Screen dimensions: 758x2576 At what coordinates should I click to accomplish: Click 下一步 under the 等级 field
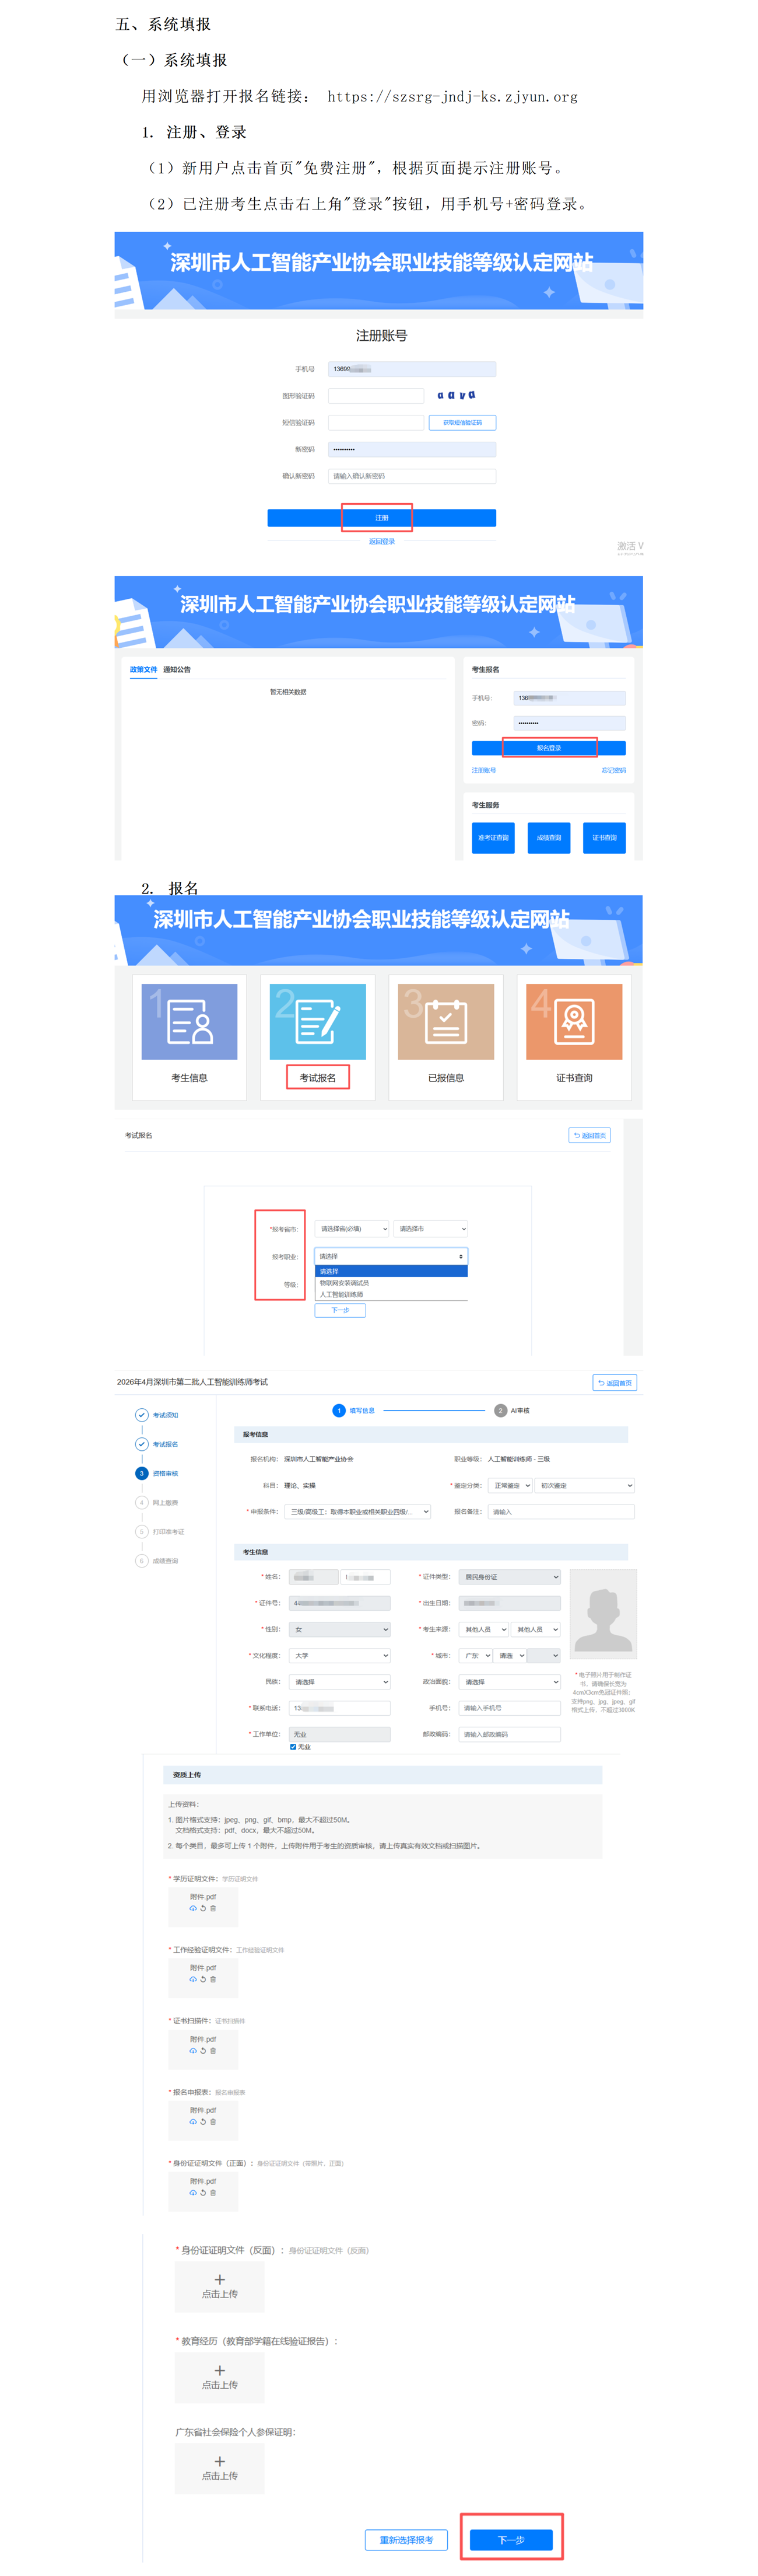(341, 1310)
